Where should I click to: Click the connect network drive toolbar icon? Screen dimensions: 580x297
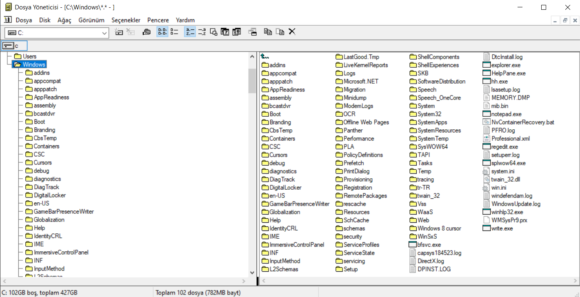coord(119,32)
